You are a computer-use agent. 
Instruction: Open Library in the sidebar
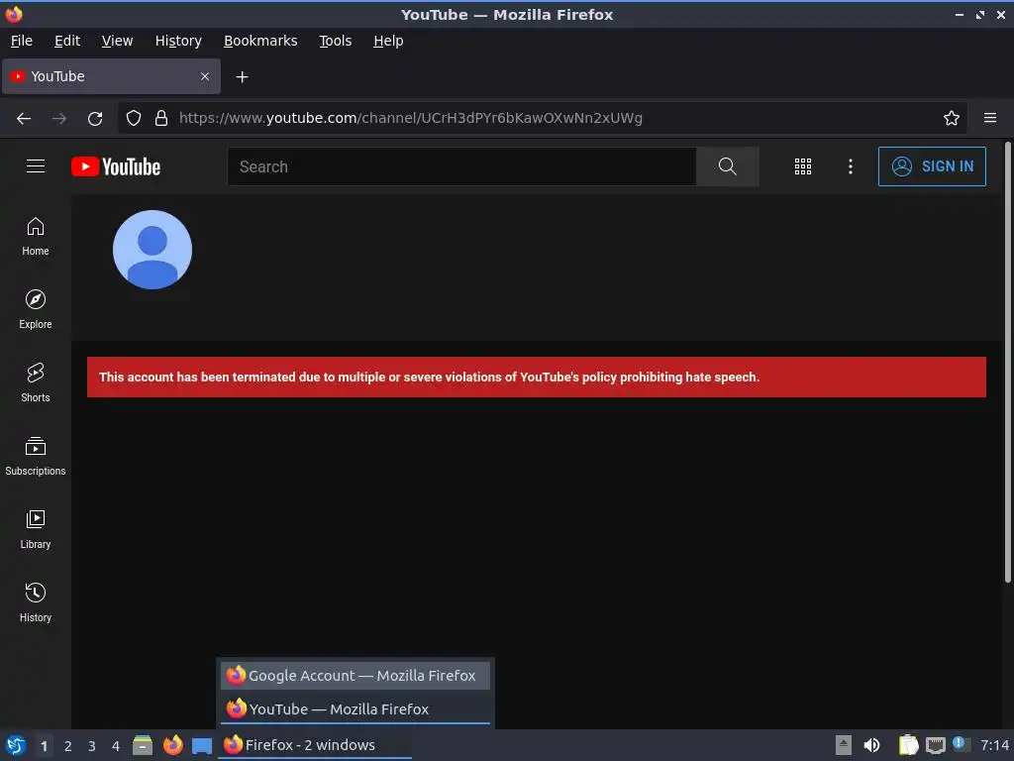(x=36, y=530)
